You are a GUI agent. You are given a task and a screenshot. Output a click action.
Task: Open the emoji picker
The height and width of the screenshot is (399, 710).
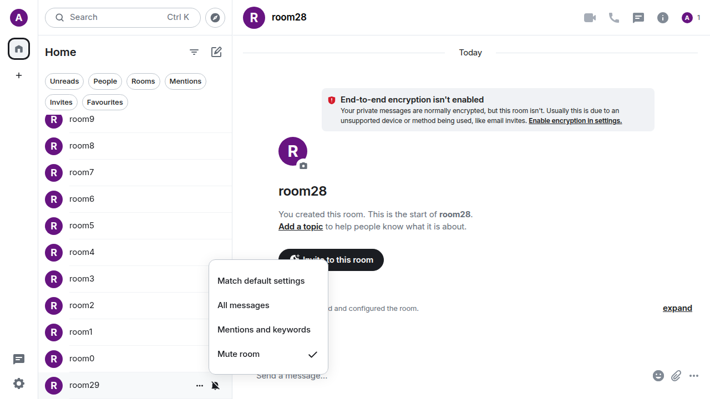658,376
